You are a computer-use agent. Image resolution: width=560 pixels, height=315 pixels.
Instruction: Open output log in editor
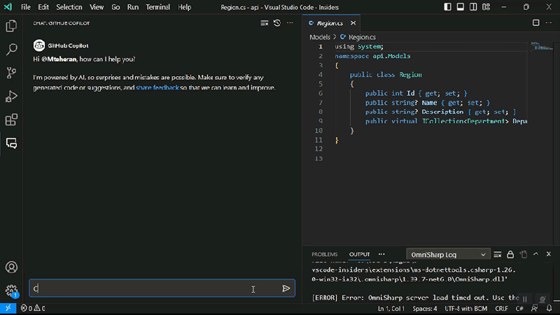pos(523,254)
